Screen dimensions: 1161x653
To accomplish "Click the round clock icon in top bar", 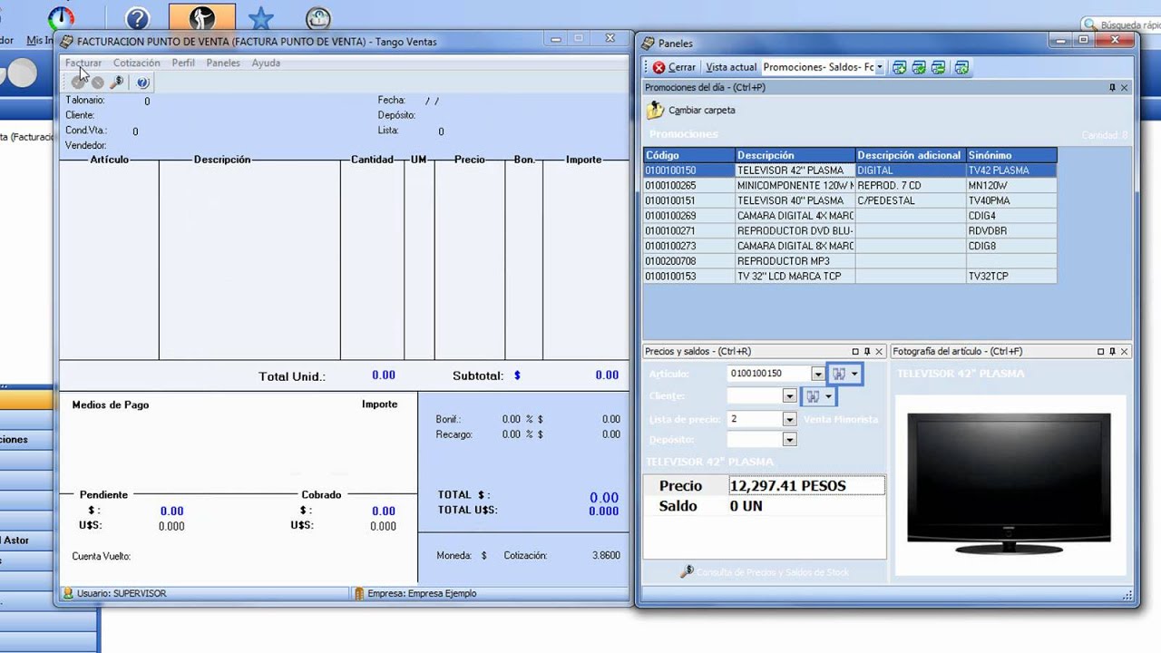I will coord(318,18).
